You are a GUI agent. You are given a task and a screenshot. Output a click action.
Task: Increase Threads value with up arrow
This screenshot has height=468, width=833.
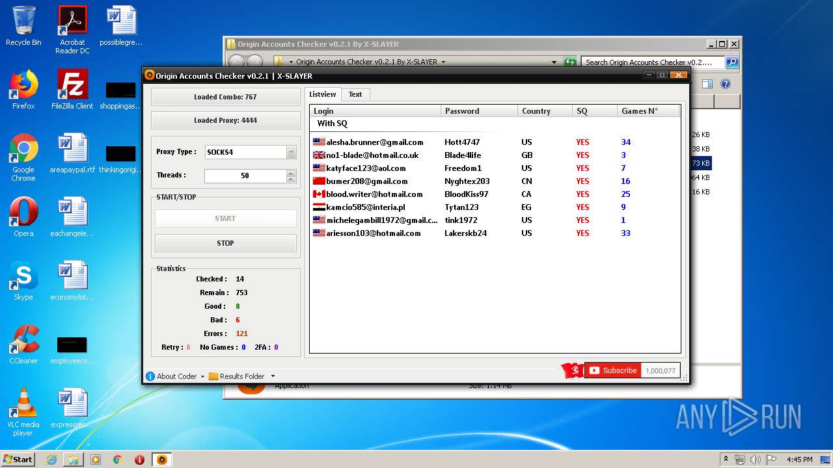pyautogui.click(x=291, y=173)
